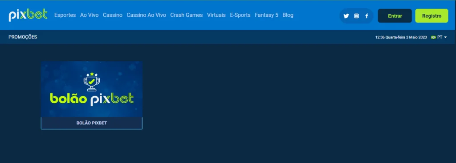Open Crash Games from navigation
This screenshot has width=456, height=163.
187,15
